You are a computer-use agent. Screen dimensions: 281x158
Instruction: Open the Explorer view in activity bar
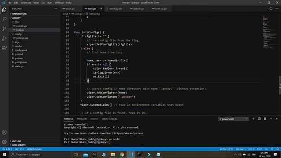(x=4, y=10)
